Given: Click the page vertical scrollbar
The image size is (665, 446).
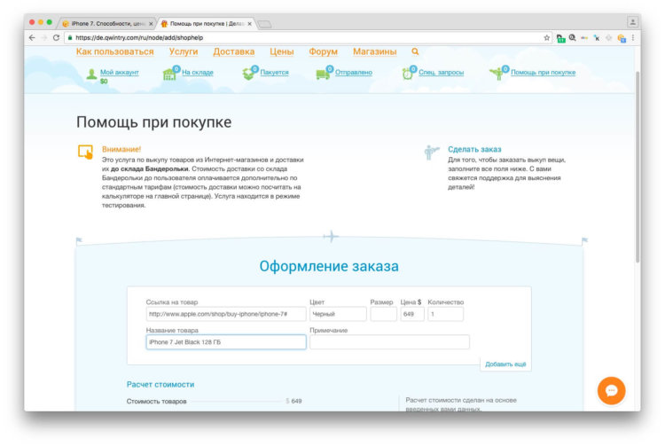Looking at the screenshot, I should [638, 167].
